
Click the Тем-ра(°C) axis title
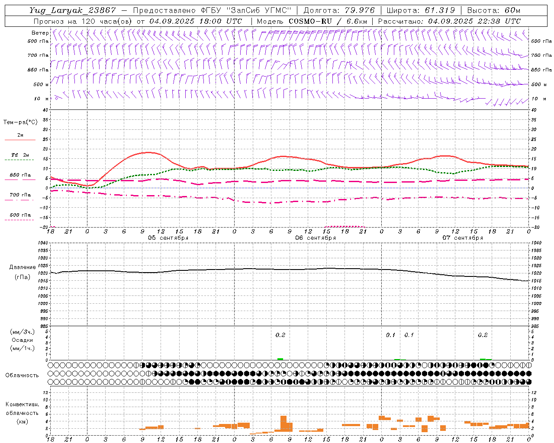20,122
